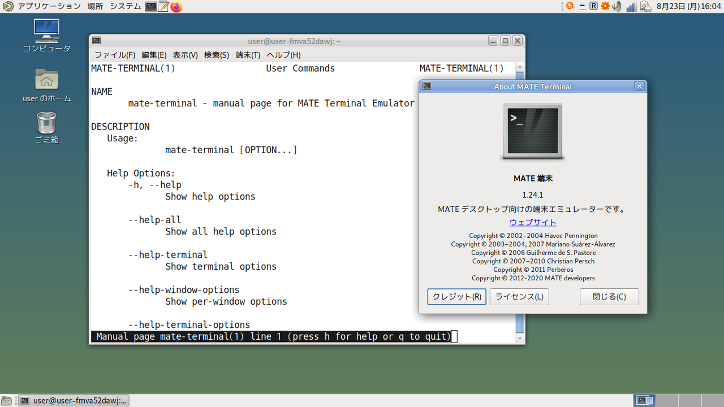This screenshot has height=407, width=724.
Task: Click the '--help-terminal-options' line
Action: [x=189, y=325]
